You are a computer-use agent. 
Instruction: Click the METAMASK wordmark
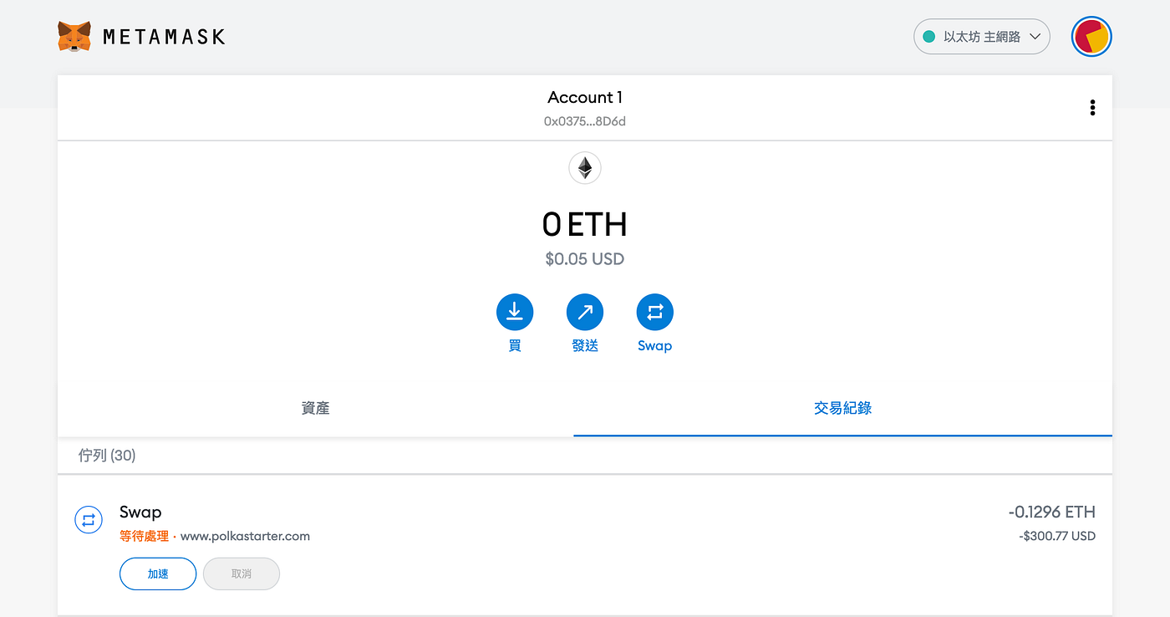[x=164, y=37]
